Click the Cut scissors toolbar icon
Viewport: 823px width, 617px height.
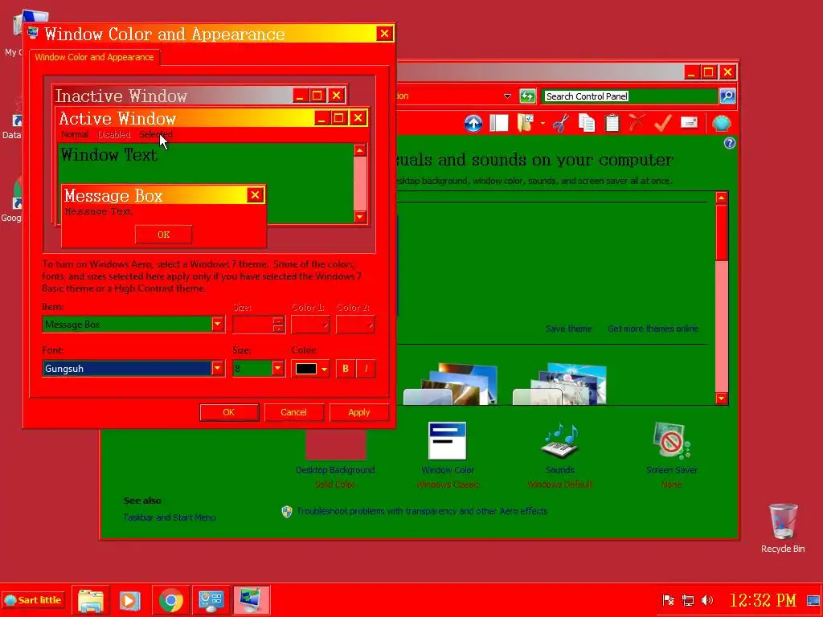point(561,123)
